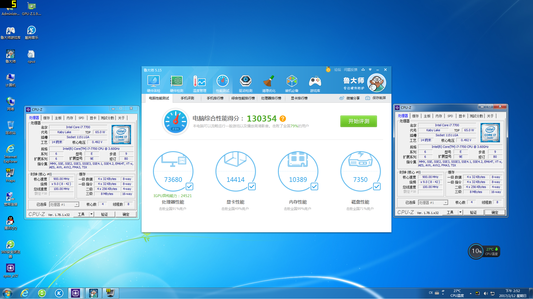
Task: Toggle 磁盘性能 test checkbox
Action: tap(377, 186)
